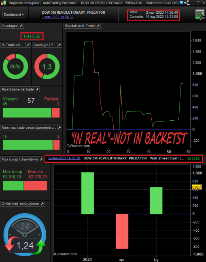The height and width of the screenshot is (262, 206).
Task: Open wrench beside Num max trade vincenti/perdenti
Action: (x=59, y=128)
